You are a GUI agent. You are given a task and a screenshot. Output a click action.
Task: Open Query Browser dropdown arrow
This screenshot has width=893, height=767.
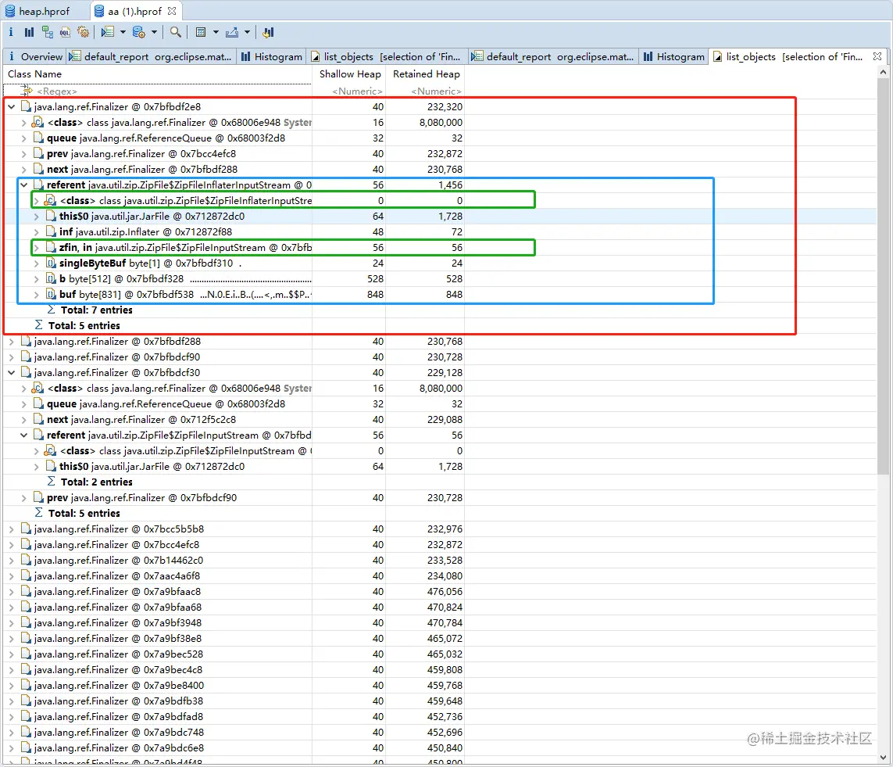[154, 33]
